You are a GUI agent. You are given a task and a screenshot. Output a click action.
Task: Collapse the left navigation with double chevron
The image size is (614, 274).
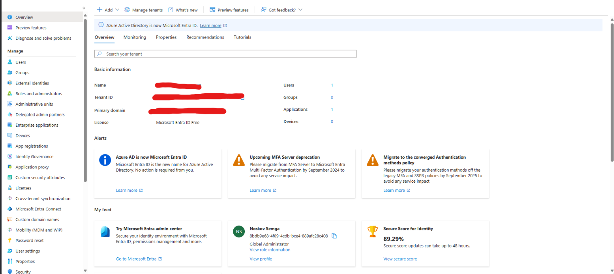[x=84, y=8]
